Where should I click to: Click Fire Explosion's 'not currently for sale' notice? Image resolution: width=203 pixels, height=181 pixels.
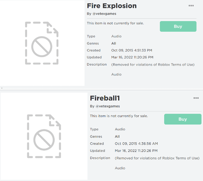click(x=115, y=23)
